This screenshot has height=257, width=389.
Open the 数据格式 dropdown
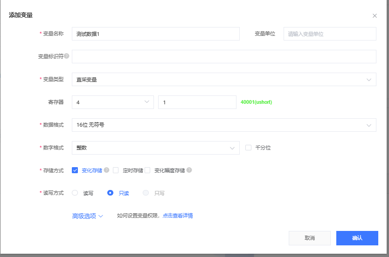tap(224, 125)
